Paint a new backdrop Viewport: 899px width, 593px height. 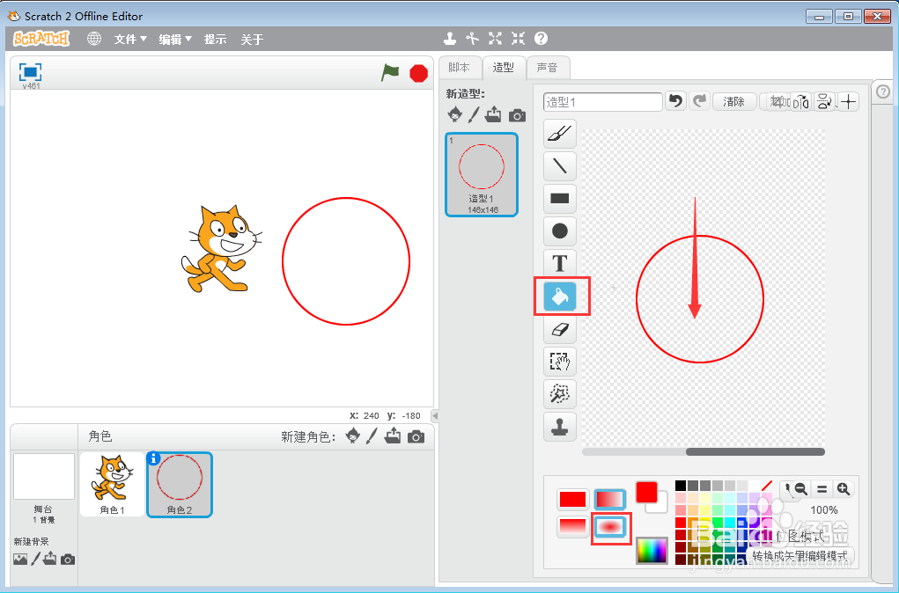click(35, 559)
